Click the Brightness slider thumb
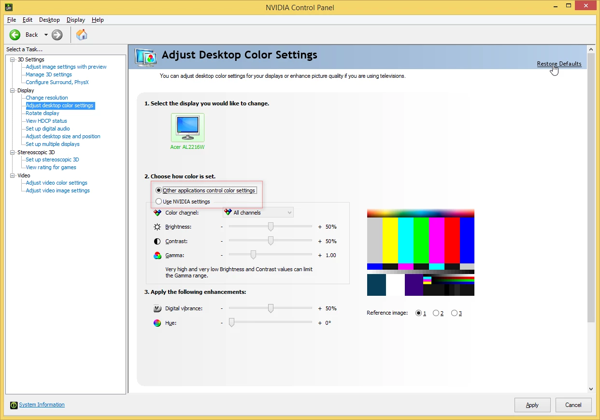This screenshot has height=420, width=600. pos(271,227)
